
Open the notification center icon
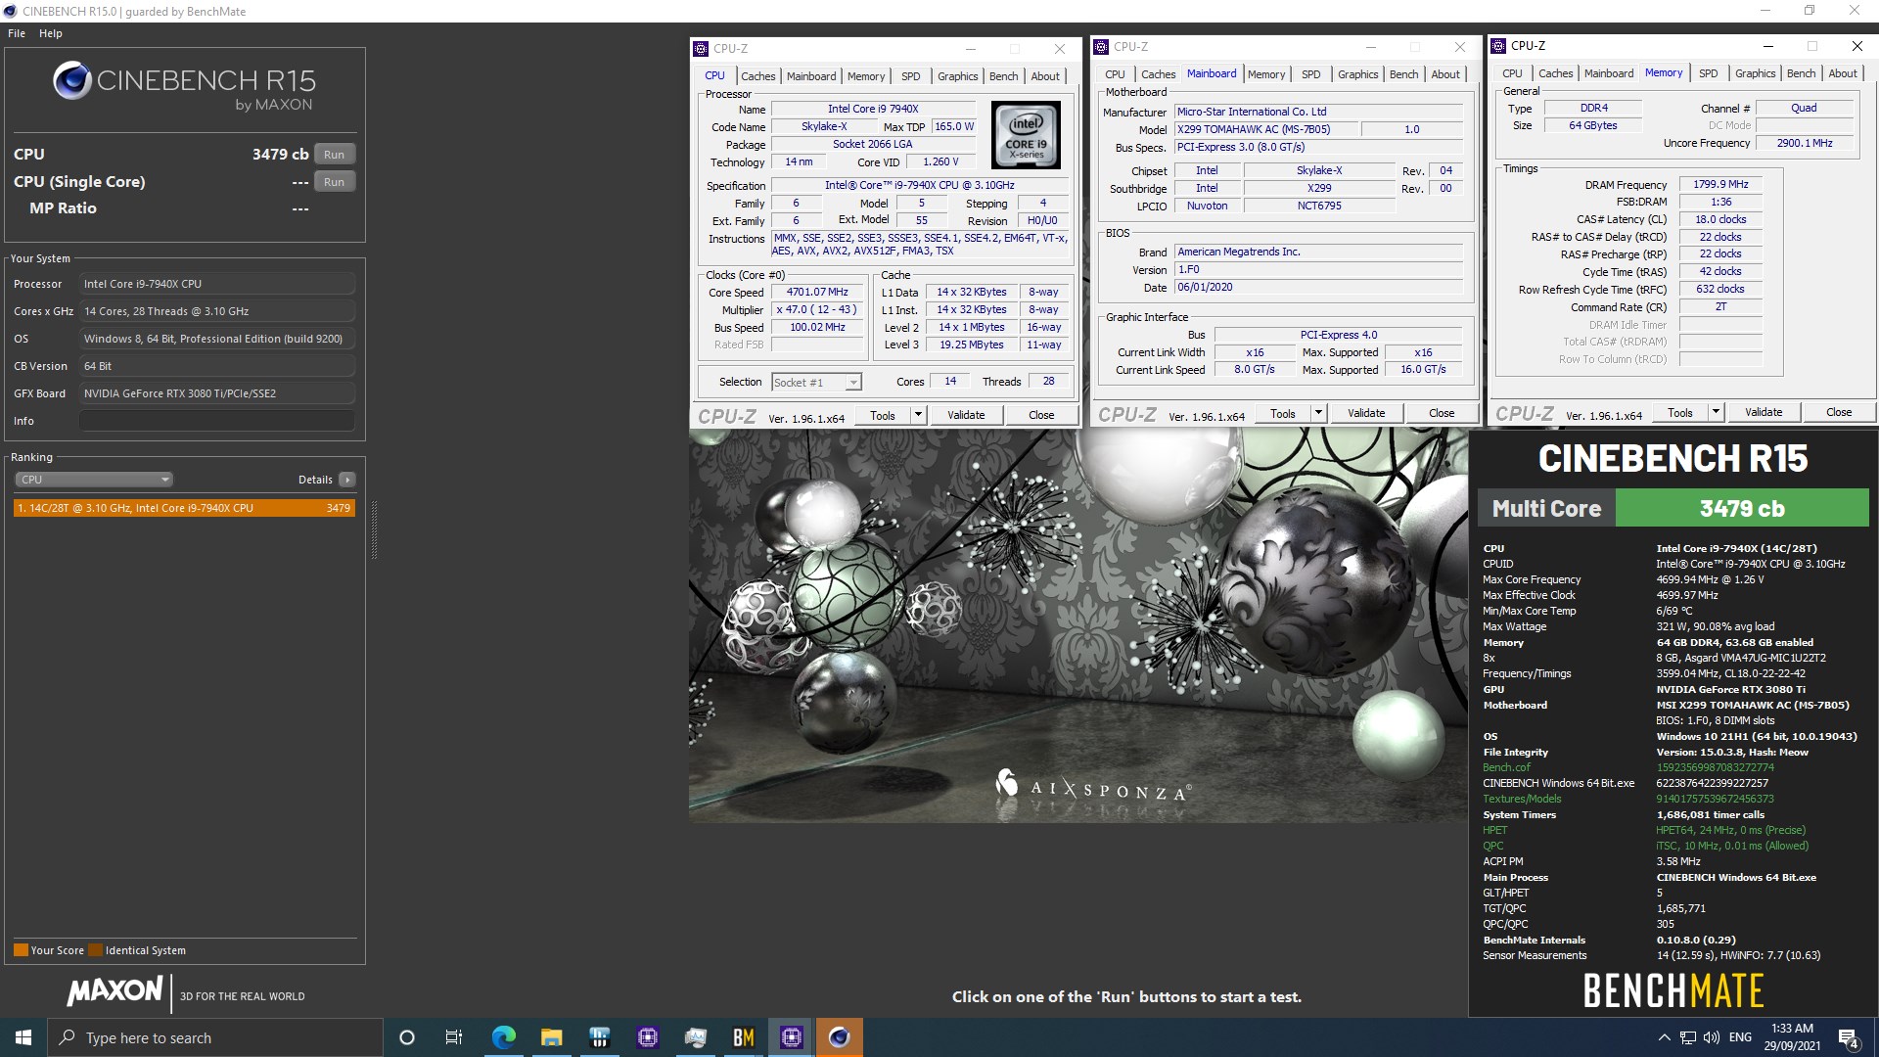1849,1038
